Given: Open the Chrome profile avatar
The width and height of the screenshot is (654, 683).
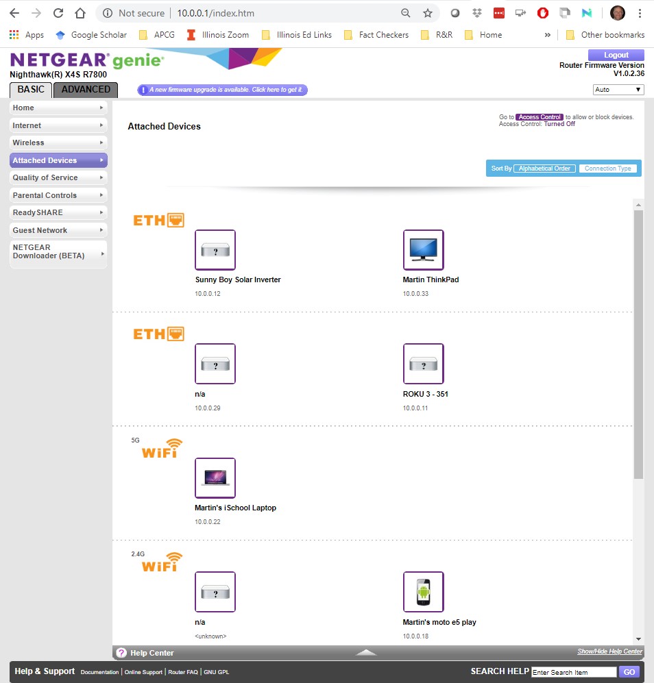Looking at the screenshot, I should [x=618, y=13].
